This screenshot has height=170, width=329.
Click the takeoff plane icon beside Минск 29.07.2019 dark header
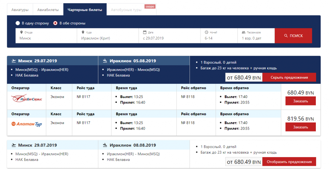[x=13, y=61]
